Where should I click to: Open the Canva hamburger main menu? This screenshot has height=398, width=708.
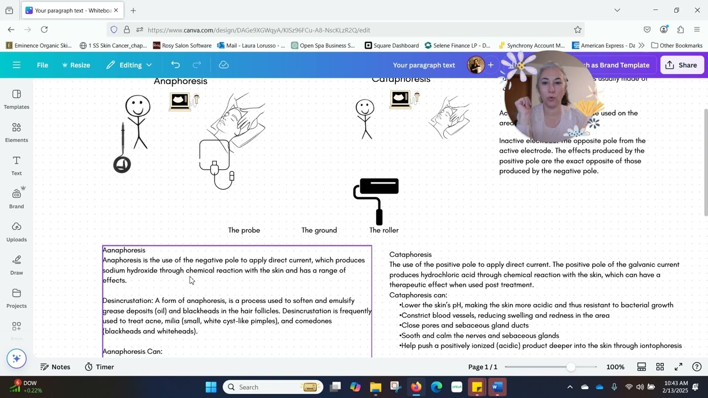point(17,65)
